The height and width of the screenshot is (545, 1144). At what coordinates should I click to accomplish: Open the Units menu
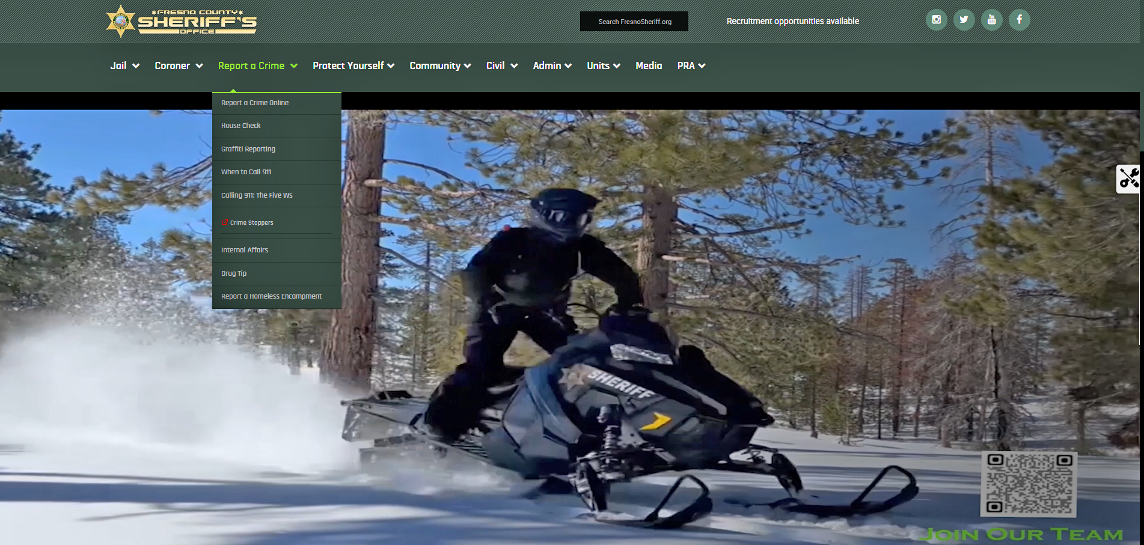tap(598, 65)
